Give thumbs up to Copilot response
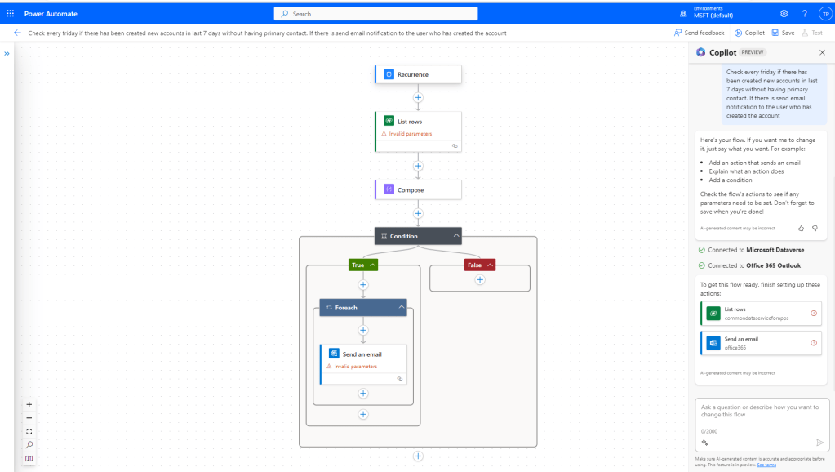The image size is (835, 472). pos(801,228)
